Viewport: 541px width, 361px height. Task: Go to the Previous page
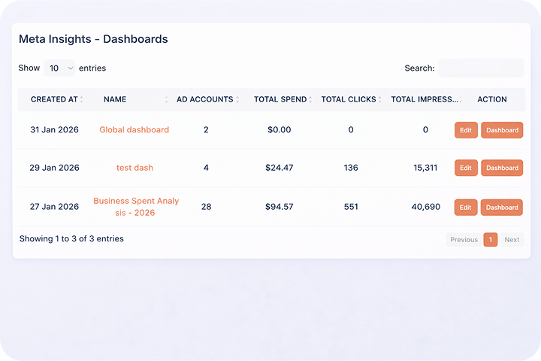pyautogui.click(x=464, y=240)
